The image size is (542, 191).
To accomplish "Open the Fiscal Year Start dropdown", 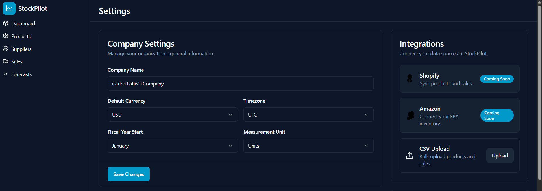I will pos(172,146).
